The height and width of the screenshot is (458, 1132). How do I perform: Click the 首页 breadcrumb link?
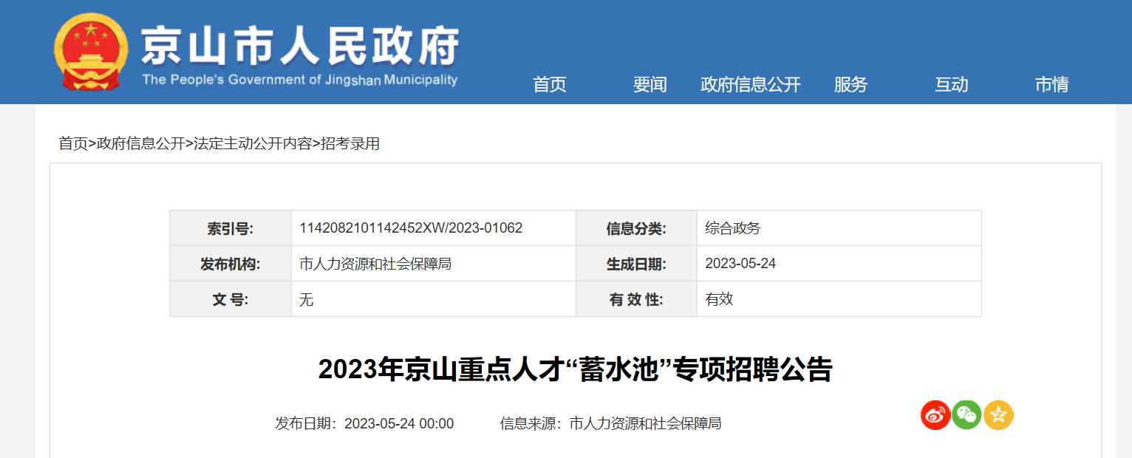click(x=73, y=144)
